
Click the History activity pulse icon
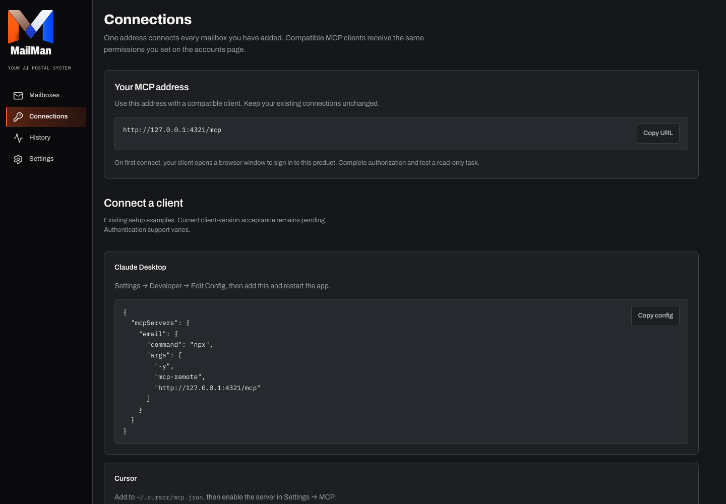[18, 138]
